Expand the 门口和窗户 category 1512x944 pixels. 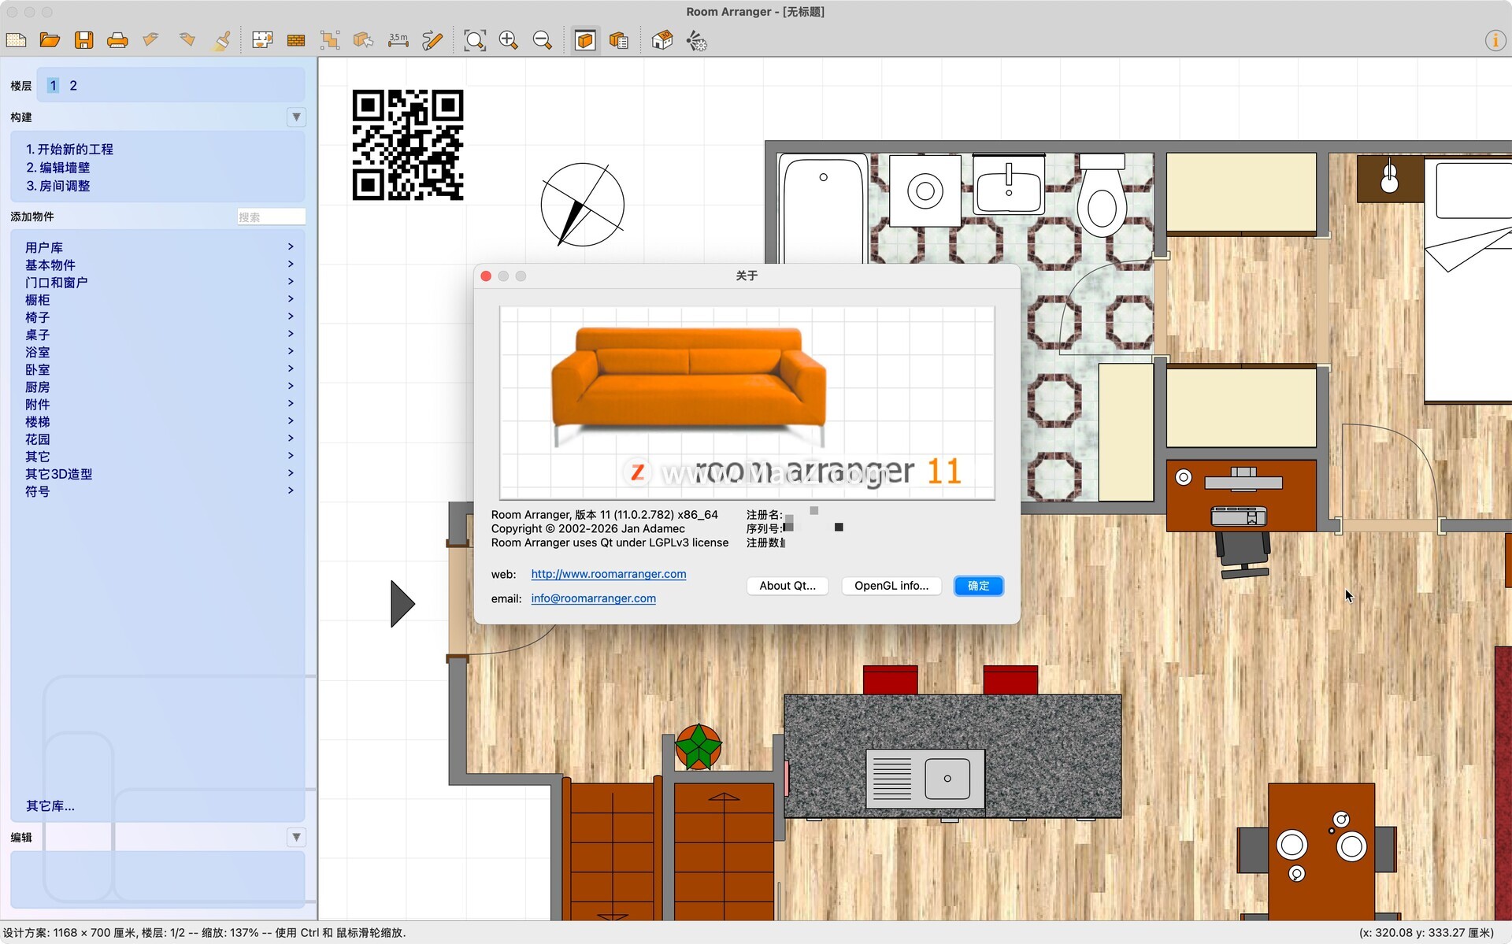tap(159, 282)
